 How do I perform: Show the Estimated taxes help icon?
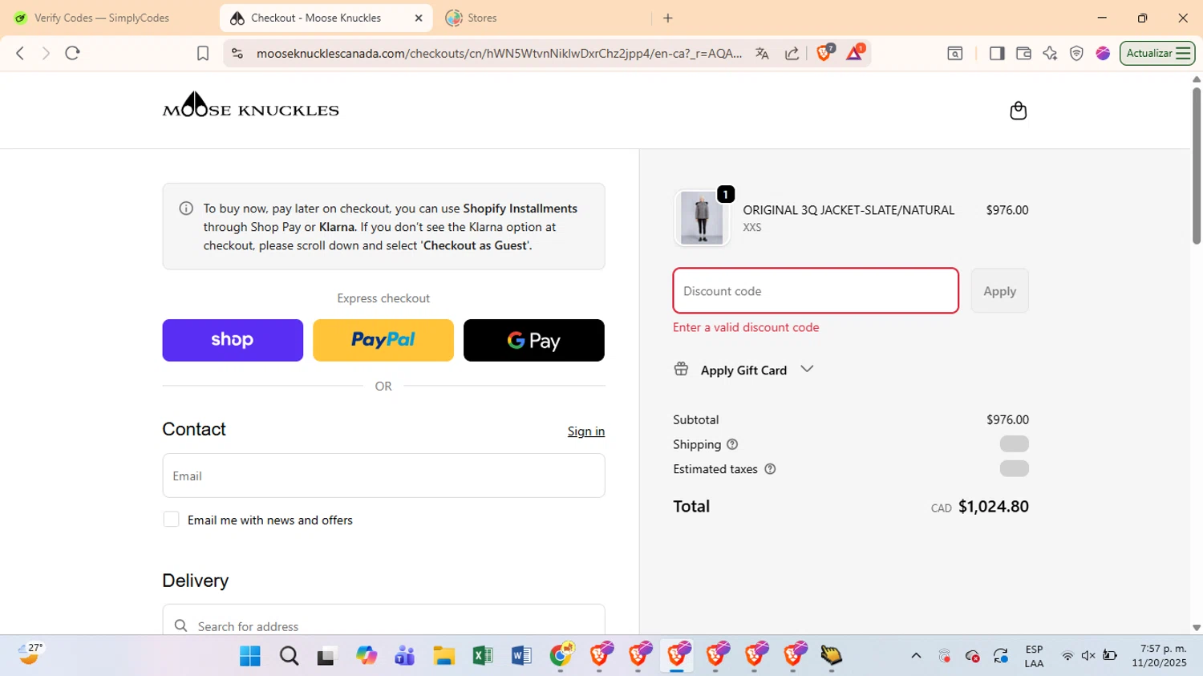(770, 469)
